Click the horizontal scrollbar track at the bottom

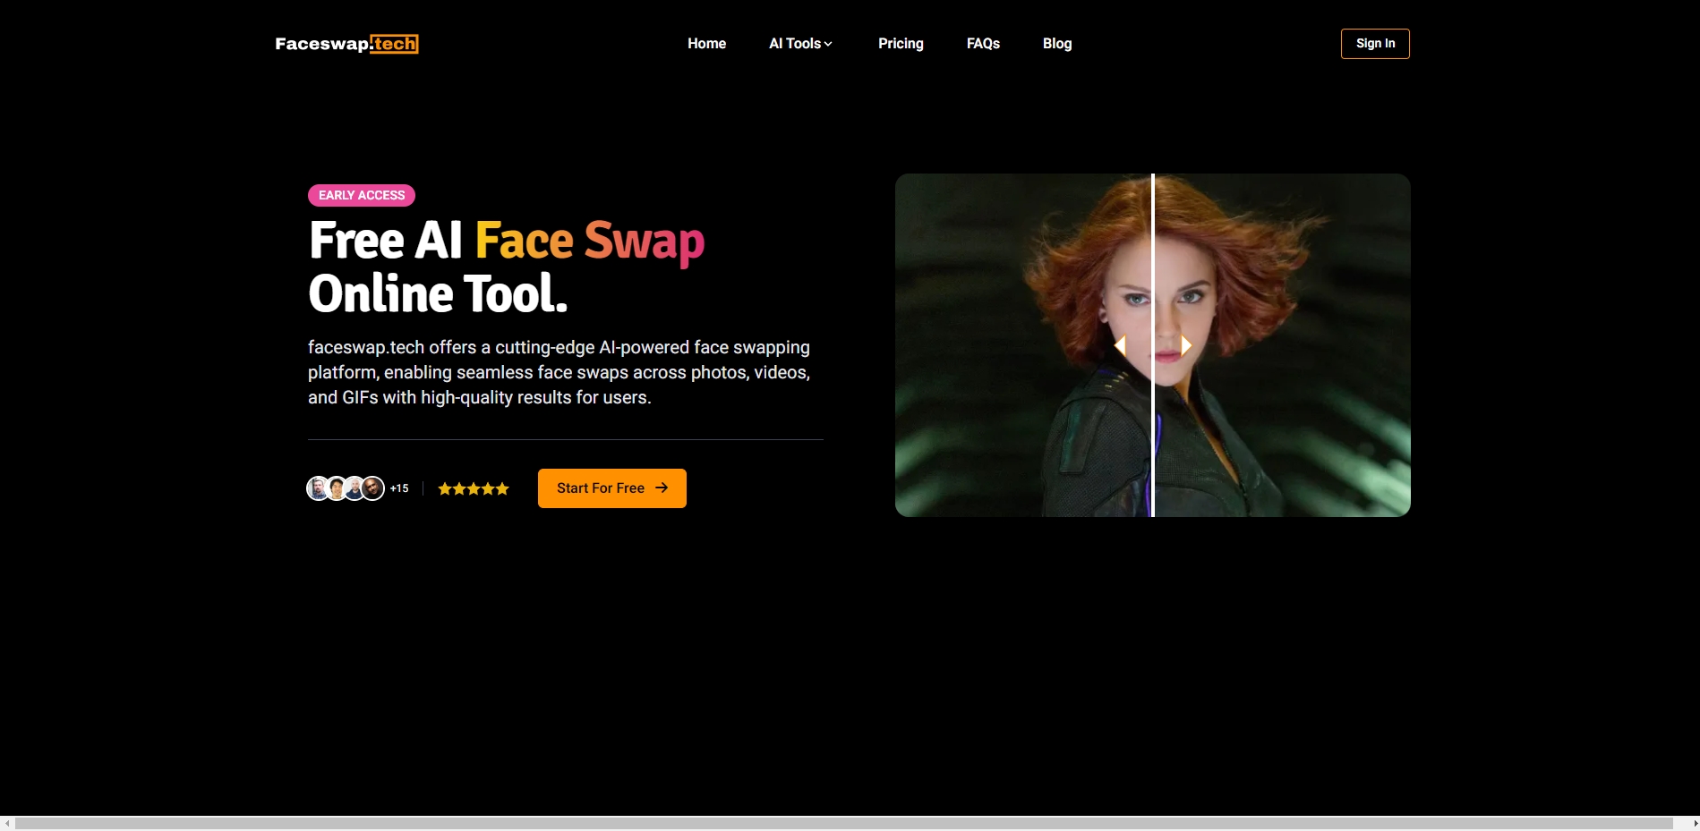coord(843,823)
